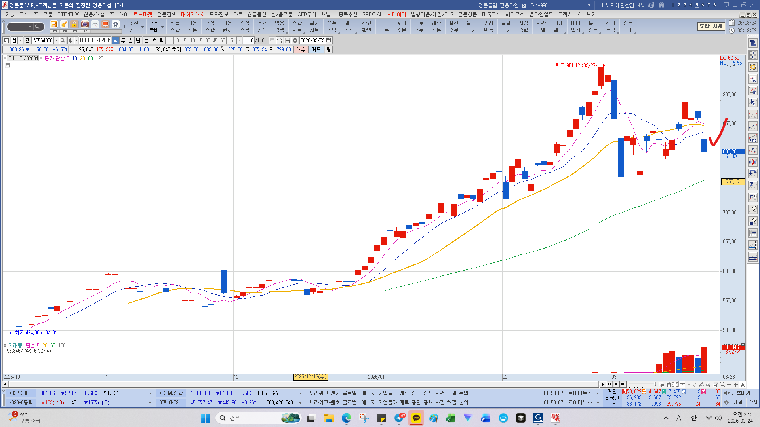Zoom out chart with the minus icon
Screen dimensions: 760x427
point(729,385)
